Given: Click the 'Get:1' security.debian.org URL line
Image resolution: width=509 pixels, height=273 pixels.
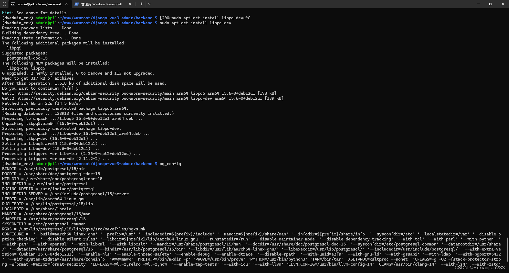Looking at the screenshot, I should point(139,93).
